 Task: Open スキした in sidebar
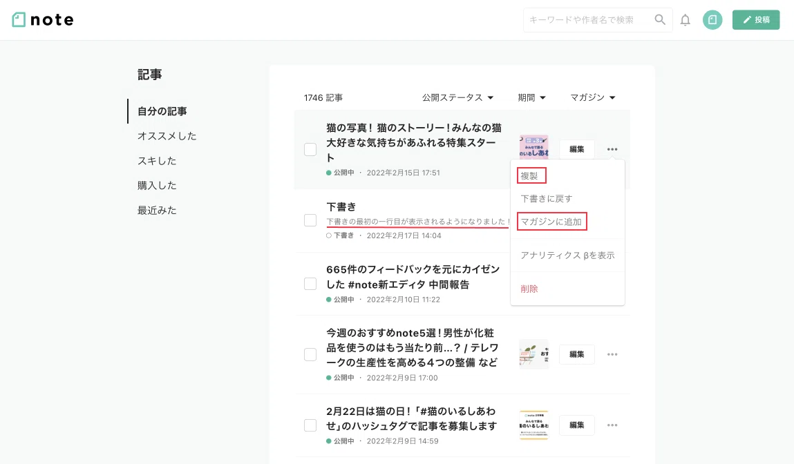pyautogui.click(x=157, y=161)
